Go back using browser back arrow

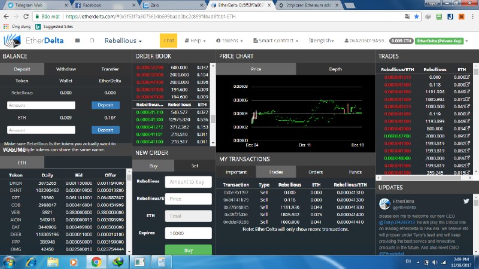click(6, 17)
